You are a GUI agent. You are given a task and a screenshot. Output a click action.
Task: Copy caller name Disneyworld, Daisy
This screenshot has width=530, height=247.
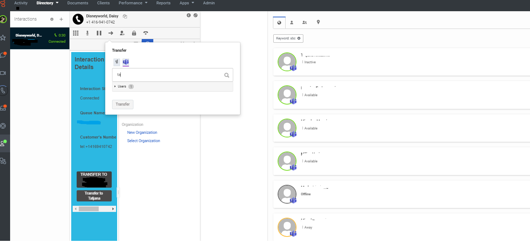pyautogui.click(x=125, y=16)
